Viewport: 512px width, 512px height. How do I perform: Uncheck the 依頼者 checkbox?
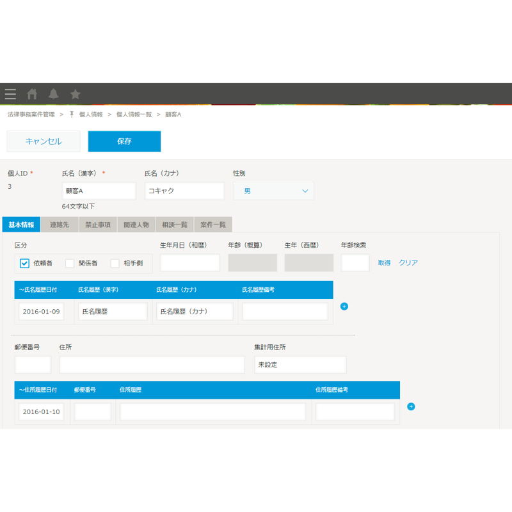tap(24, 263)
